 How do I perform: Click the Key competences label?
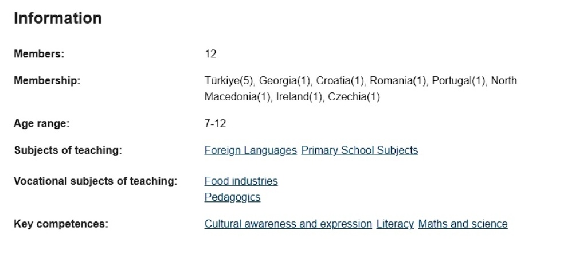[x=61, y=224]
